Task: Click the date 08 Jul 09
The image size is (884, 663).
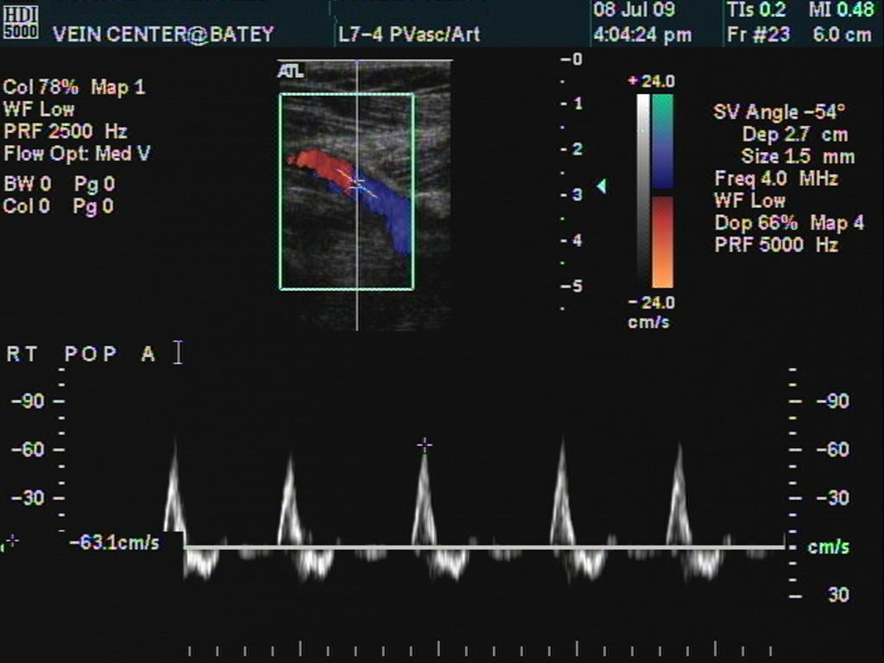Action: [634, 9]
